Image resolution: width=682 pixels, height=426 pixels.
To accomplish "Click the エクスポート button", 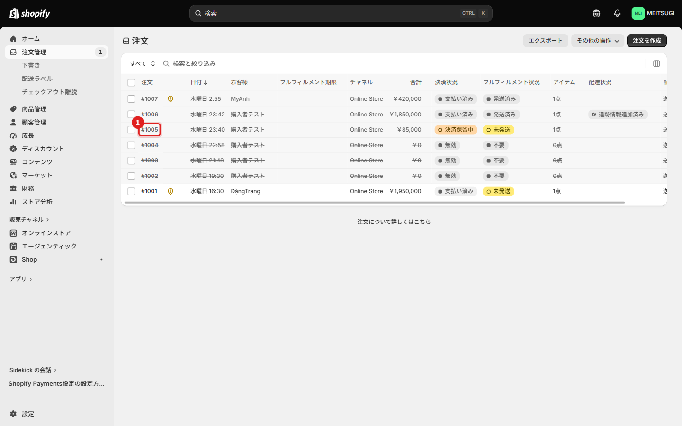I will tap(546, 41).
